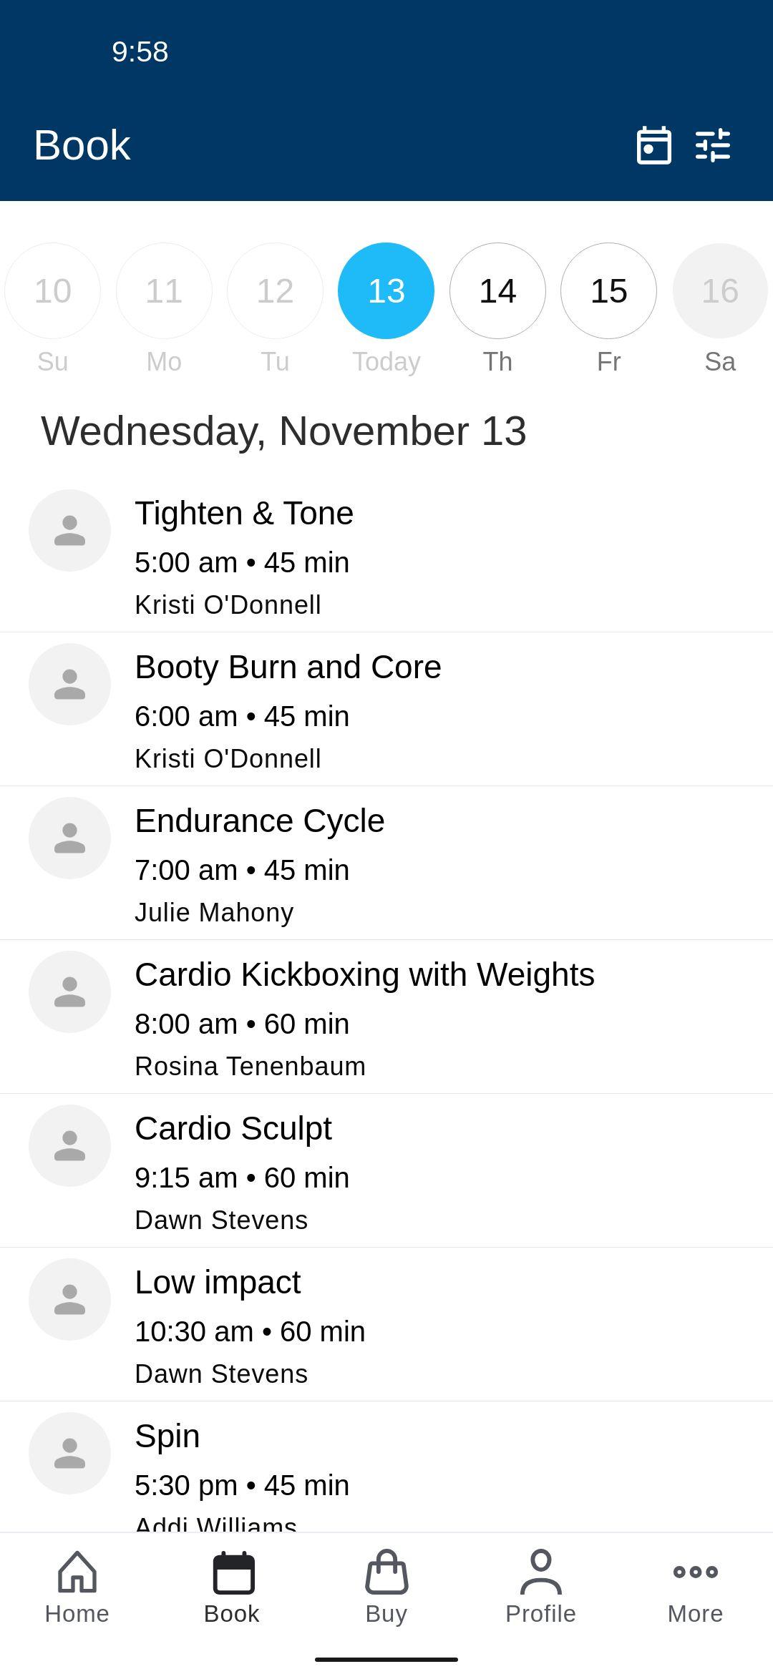This screenshot has width=773, height=1674.
Task: Open the Spin class at 5:30 pm
Action: [386, 1467]
